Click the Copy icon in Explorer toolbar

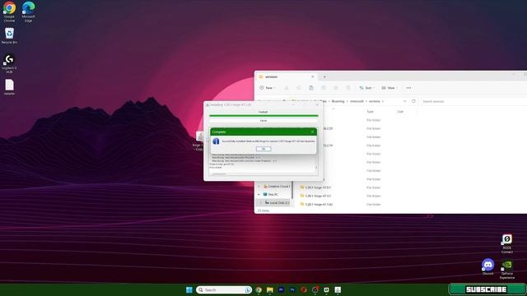tap(298, 88)
